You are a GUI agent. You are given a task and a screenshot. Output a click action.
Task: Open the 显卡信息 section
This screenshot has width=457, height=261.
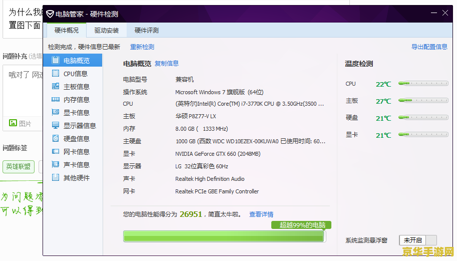[x=73, y=113]
